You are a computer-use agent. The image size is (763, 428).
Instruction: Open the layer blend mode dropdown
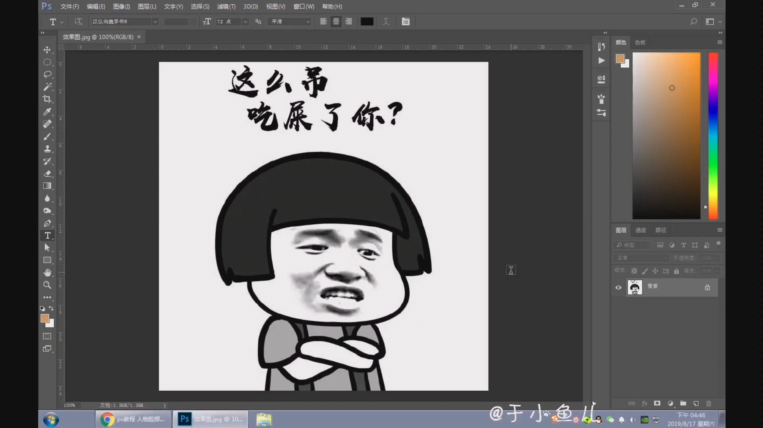click(x=641, y=258)
